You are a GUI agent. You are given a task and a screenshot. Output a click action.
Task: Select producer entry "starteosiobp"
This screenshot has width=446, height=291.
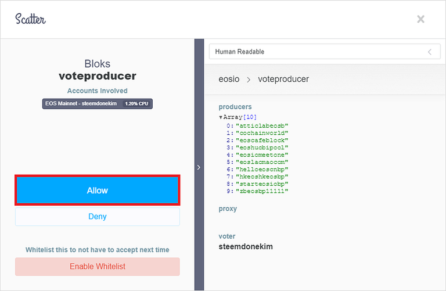(262, 184)
